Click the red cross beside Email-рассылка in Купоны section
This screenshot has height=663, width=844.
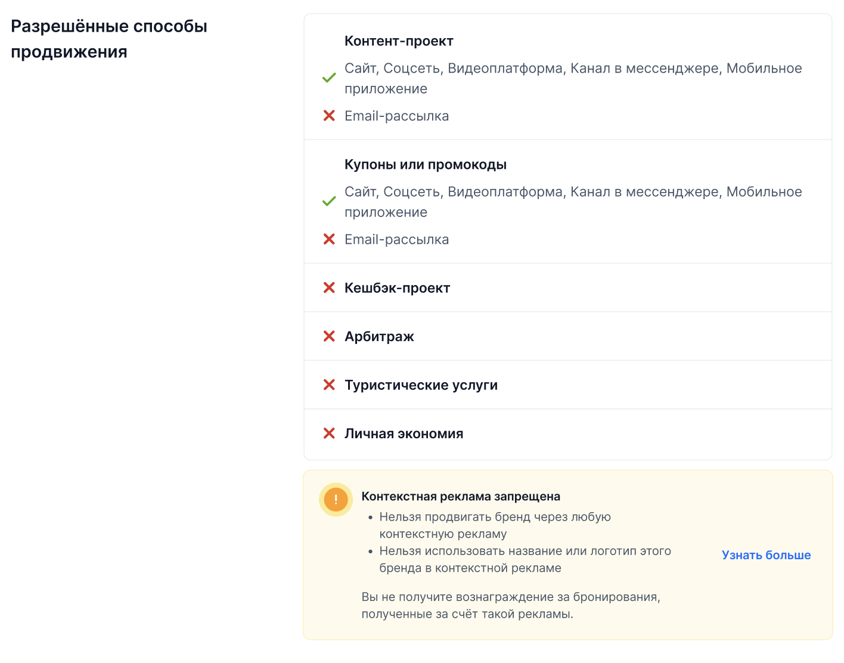pos(329,239)
